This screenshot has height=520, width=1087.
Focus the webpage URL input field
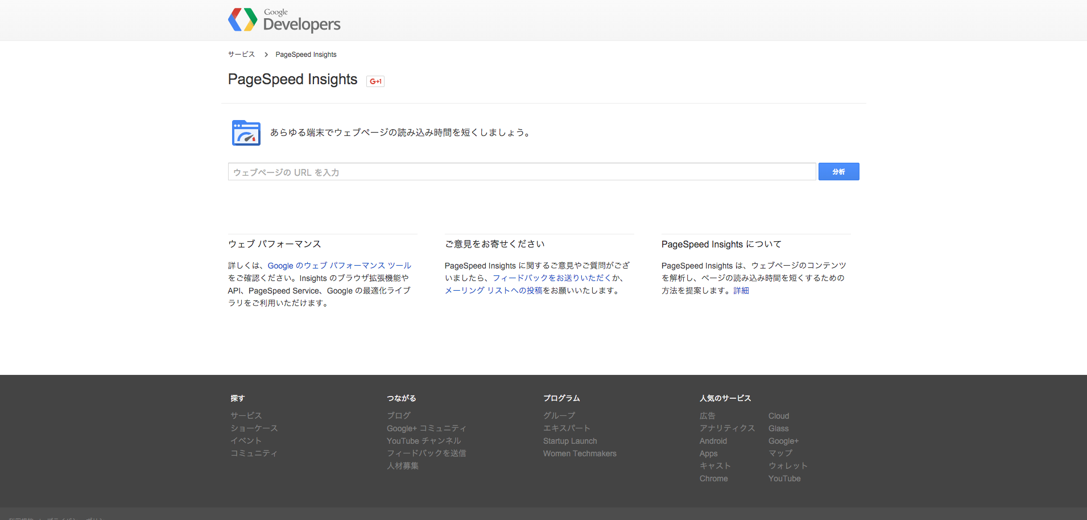tap(522, 172)
